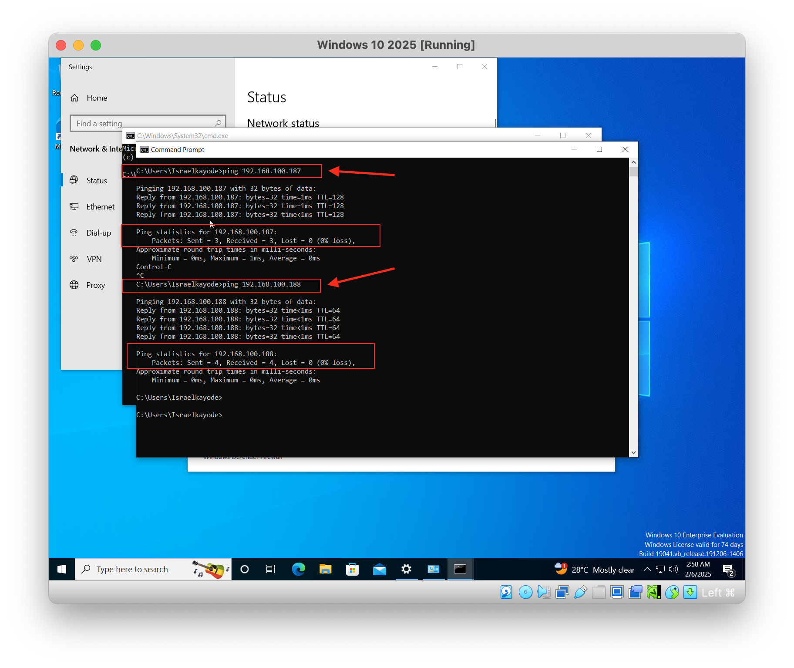794x668 pixels.
Task: Click the 'Network status' heading in Settings
Action: pyautogui.click(x=283, y=123)
